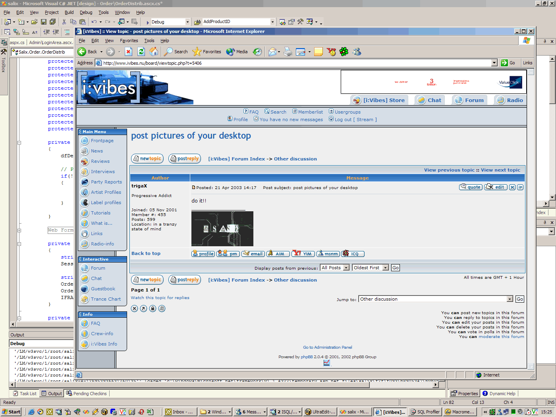The height and width of the screenshot is (417, 556).
Task: Follow the Watch this topic for replies link
Action: tap(160, 297)
